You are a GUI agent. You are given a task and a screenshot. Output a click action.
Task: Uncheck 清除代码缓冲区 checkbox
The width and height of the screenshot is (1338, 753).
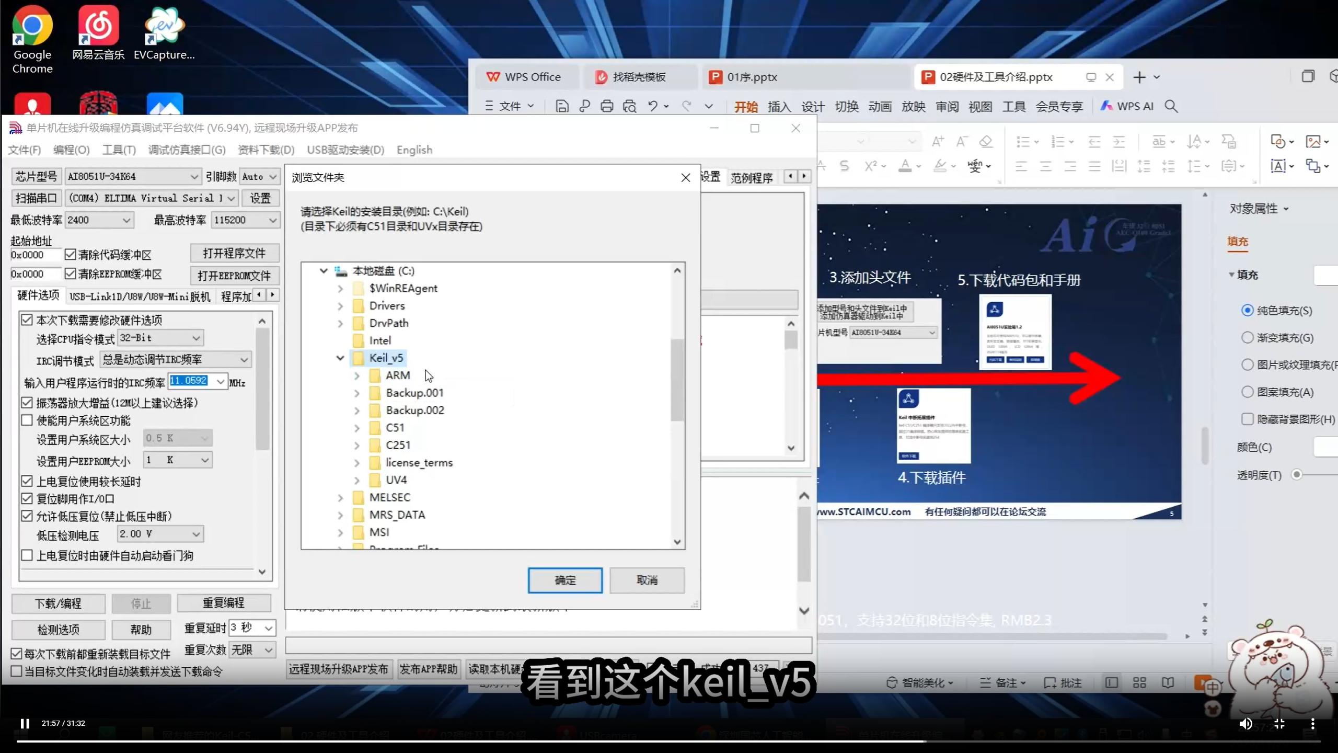coord(71,255)
